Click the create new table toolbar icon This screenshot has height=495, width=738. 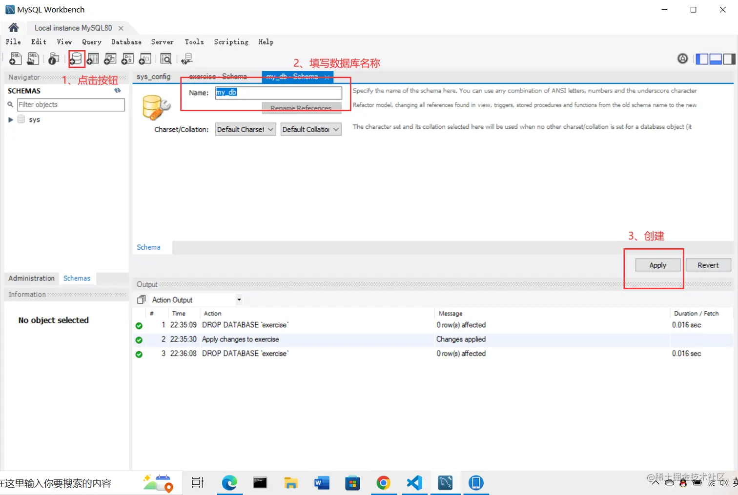[x=93, y=59]
